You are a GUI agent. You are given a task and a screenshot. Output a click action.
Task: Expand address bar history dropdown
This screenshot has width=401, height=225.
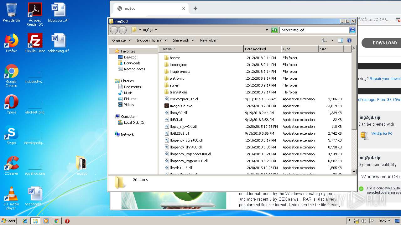(267, 30)
